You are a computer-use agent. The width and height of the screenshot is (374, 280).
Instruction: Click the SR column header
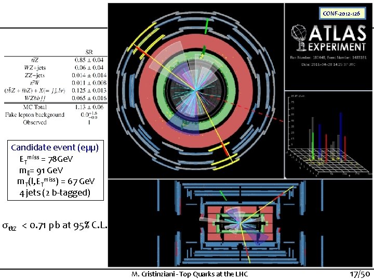(x=89, y=52)
